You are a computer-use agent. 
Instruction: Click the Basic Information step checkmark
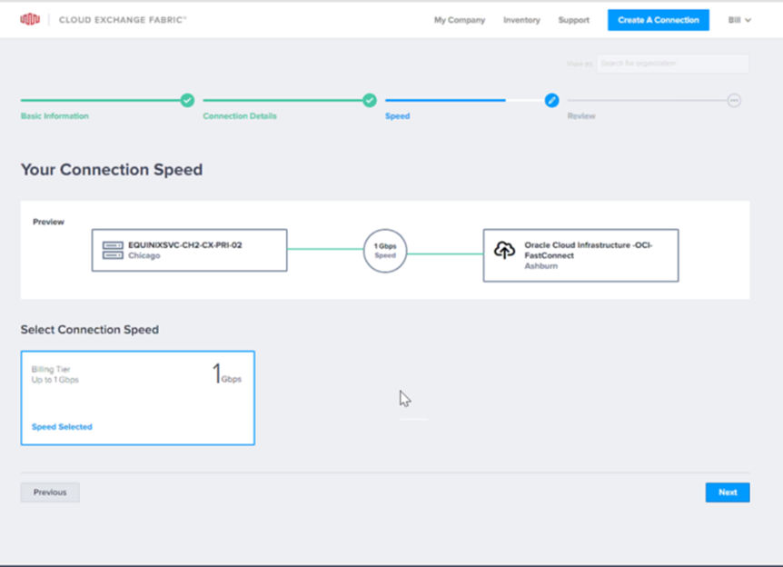coord(187,101)
